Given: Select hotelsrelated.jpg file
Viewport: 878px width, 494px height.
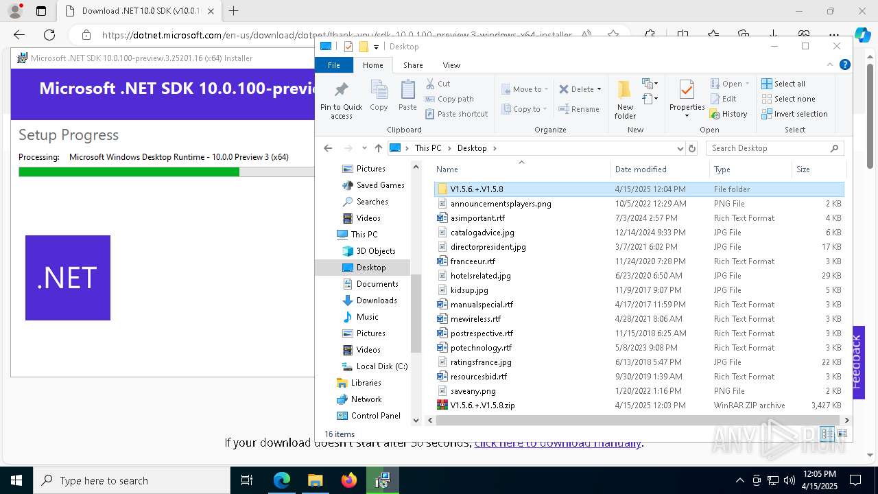Looking at the screenshot, I should pyautogui.click(x=480, y=275).
